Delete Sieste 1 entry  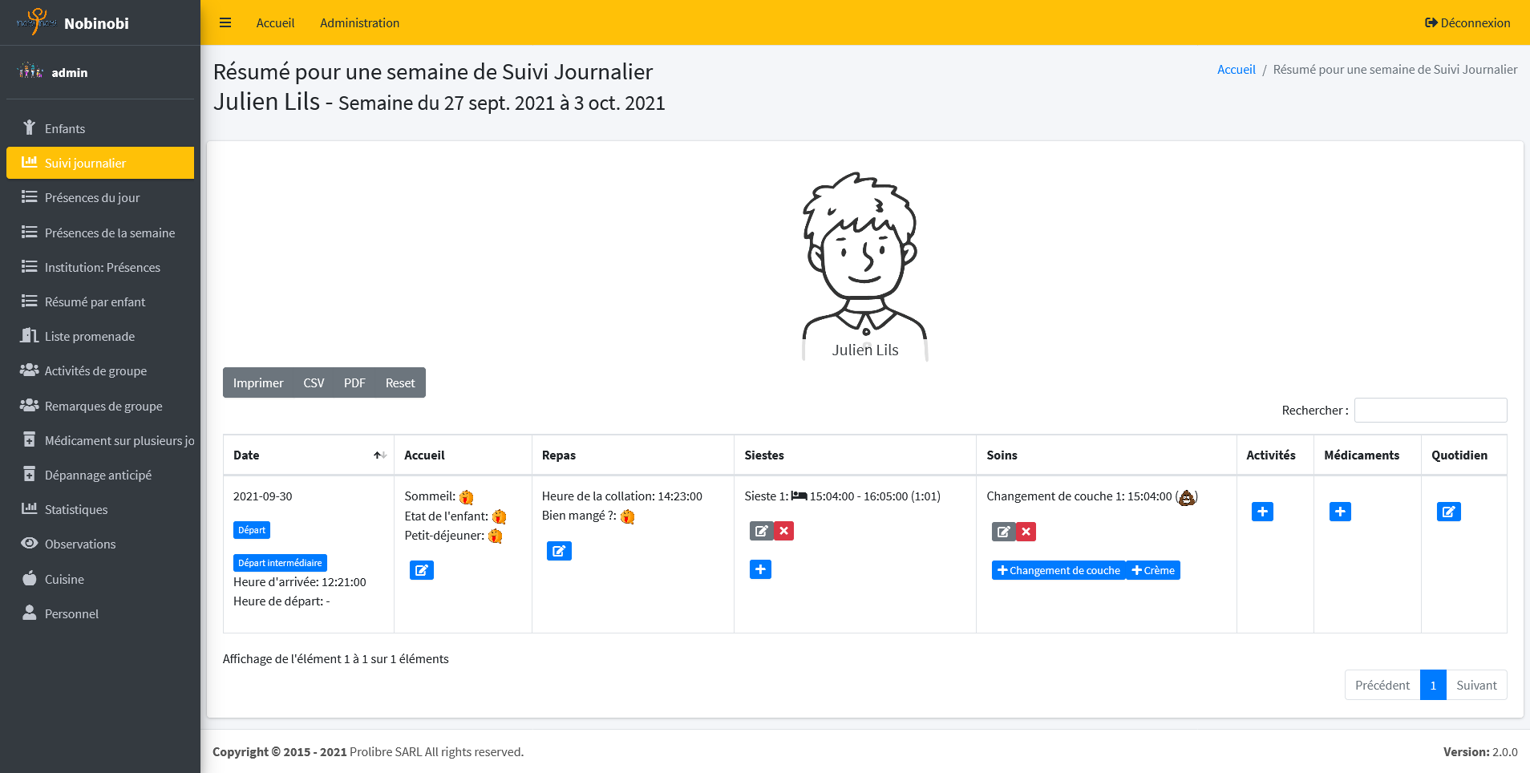(x=784, y=531)
